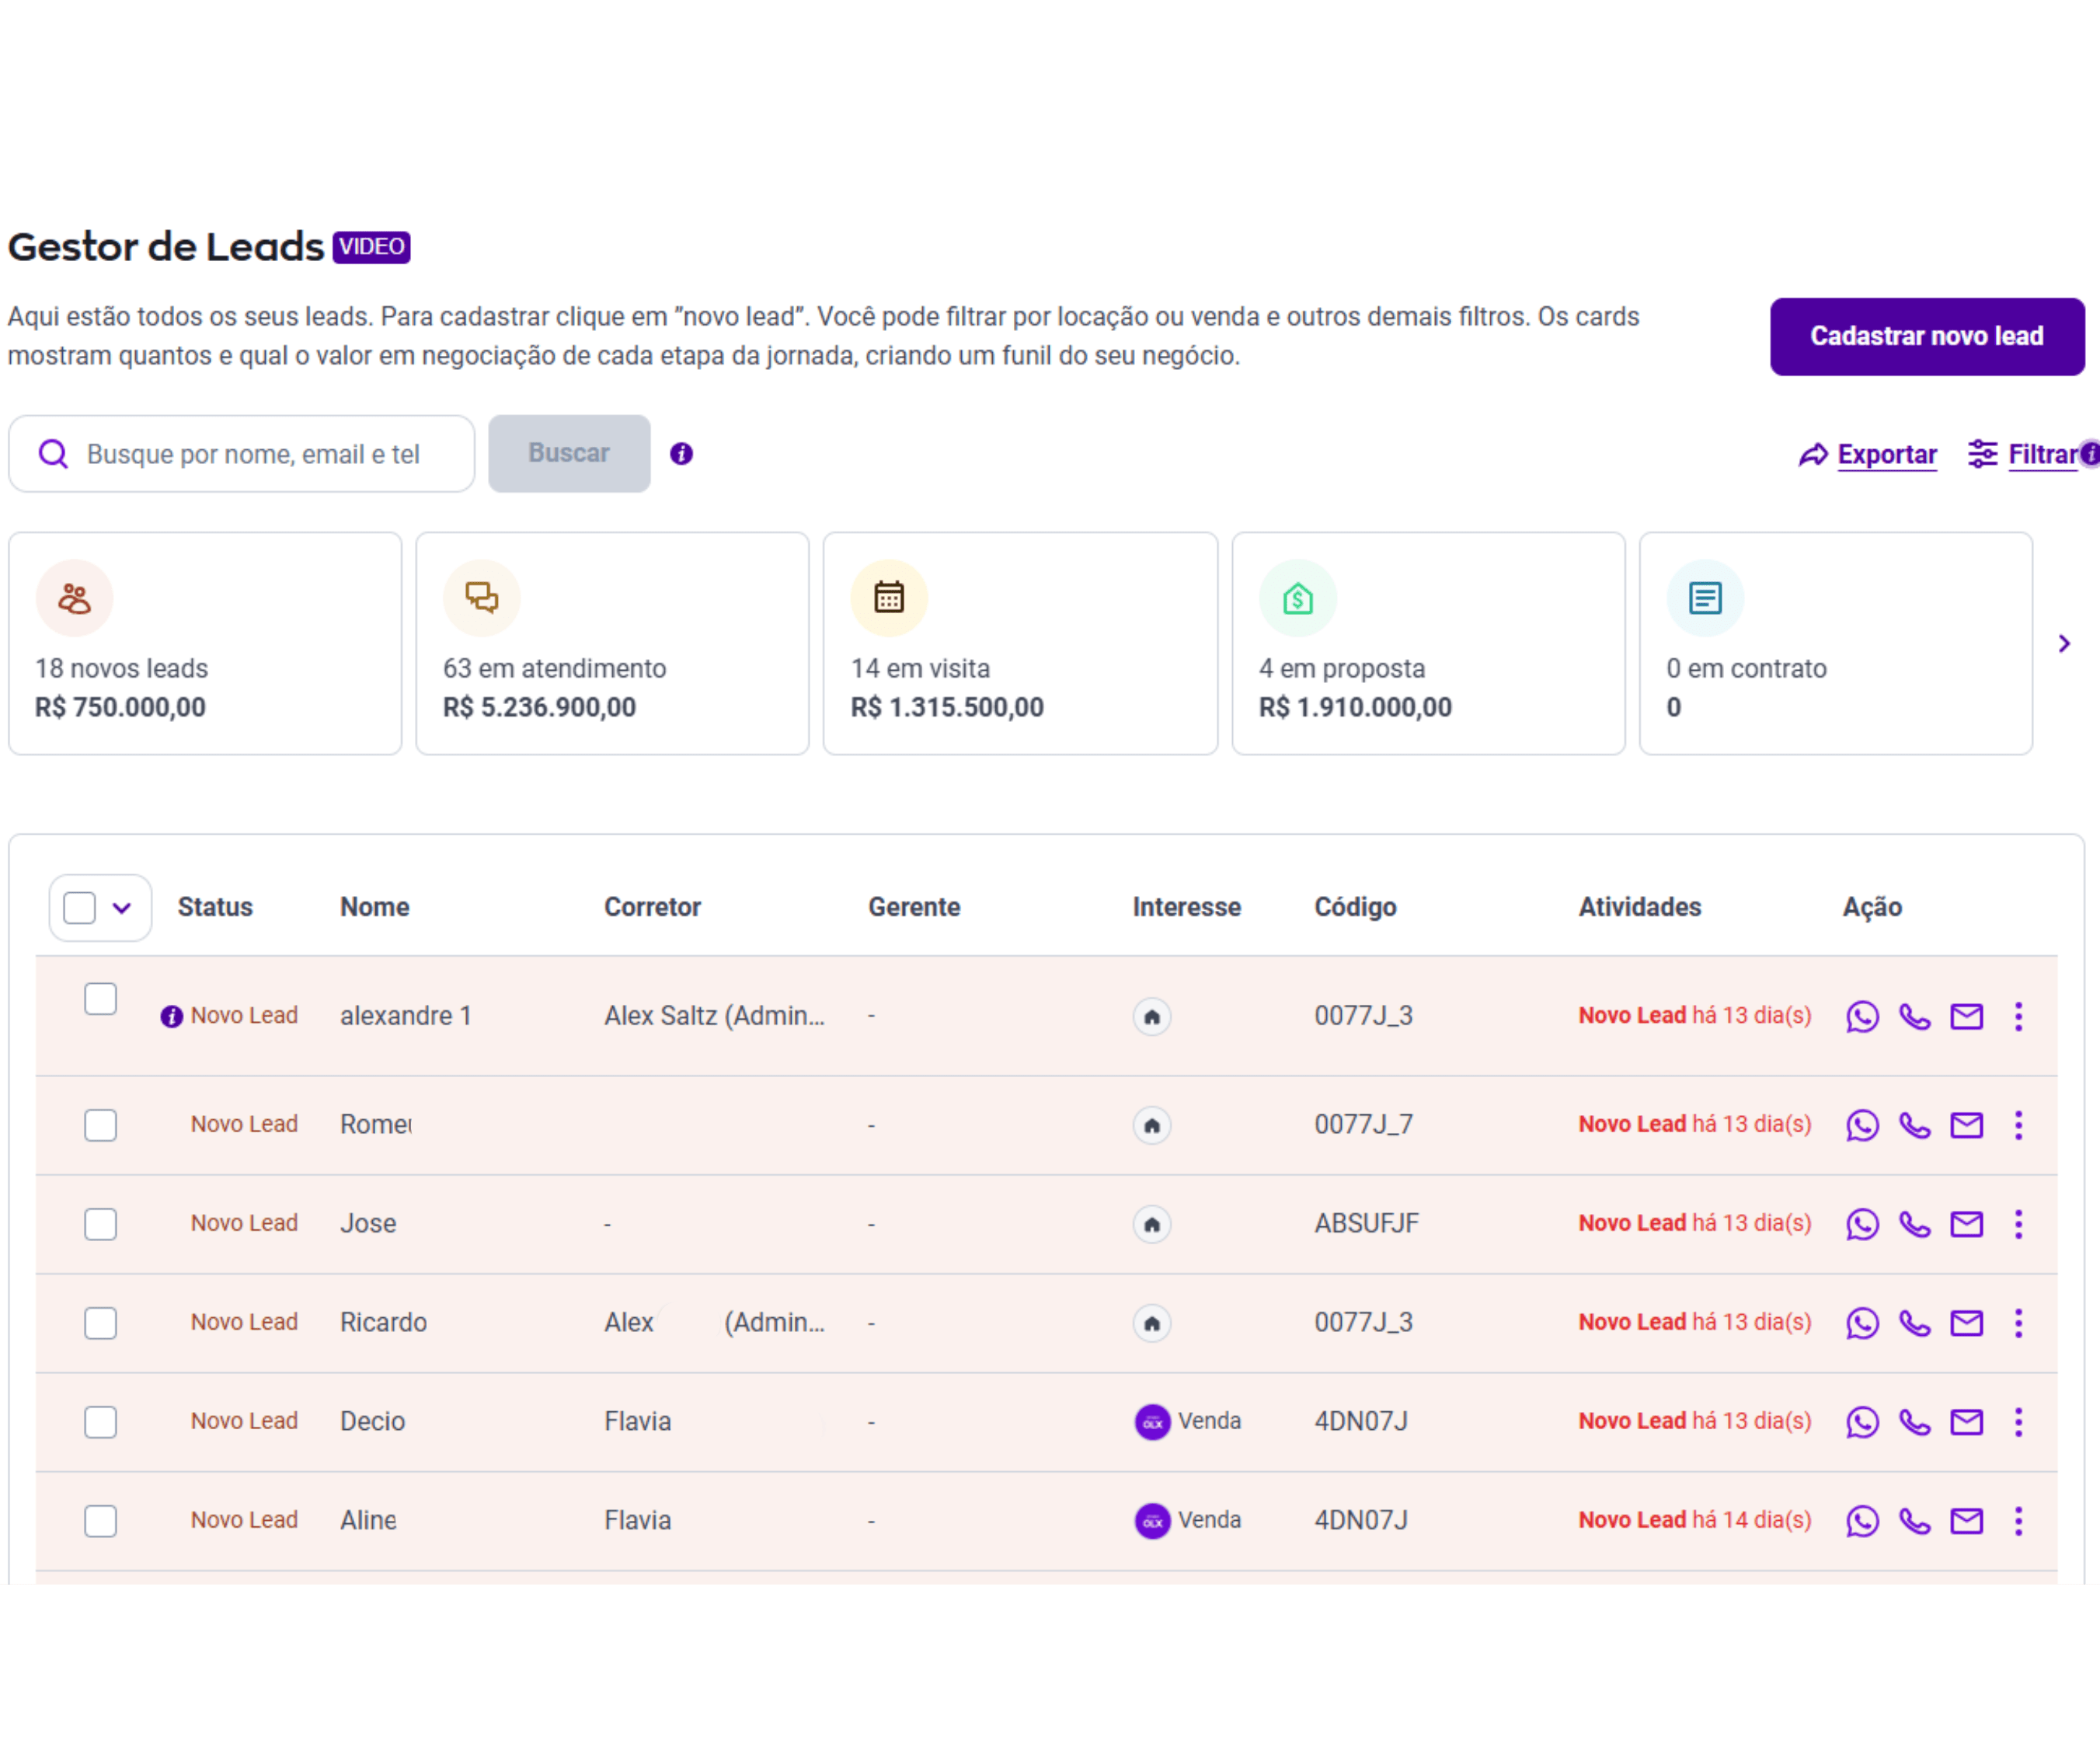Click Cadastrar novo lead button
This screenshot has width=2100, height=1761.
[x=1926, y=337]
